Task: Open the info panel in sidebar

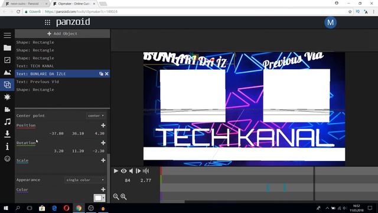Action: [7, 146]
